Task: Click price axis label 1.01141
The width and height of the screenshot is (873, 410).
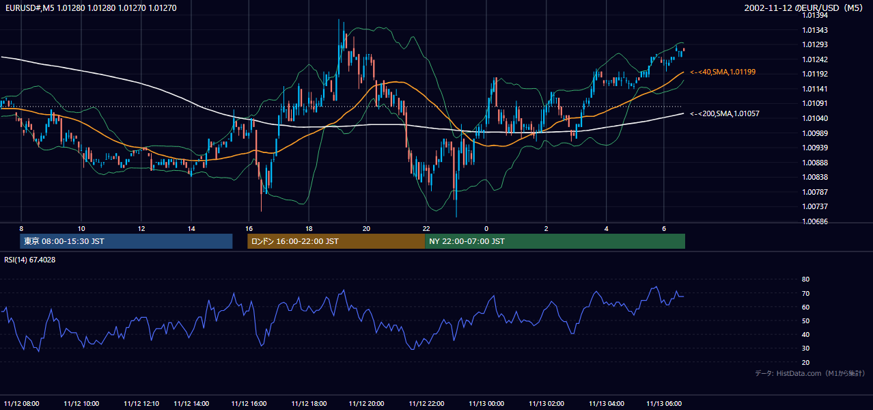Action: tap(816, 90)
